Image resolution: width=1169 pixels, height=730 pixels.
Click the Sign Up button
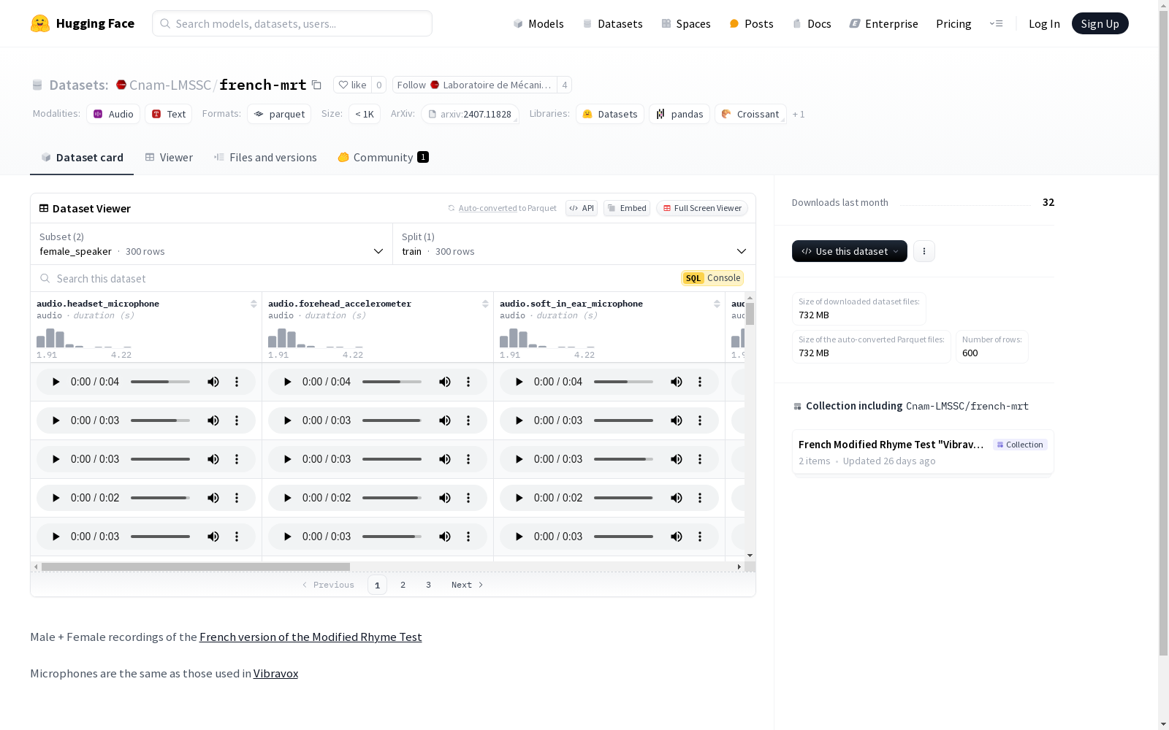pyautogui.click(x=1100, y=23)
